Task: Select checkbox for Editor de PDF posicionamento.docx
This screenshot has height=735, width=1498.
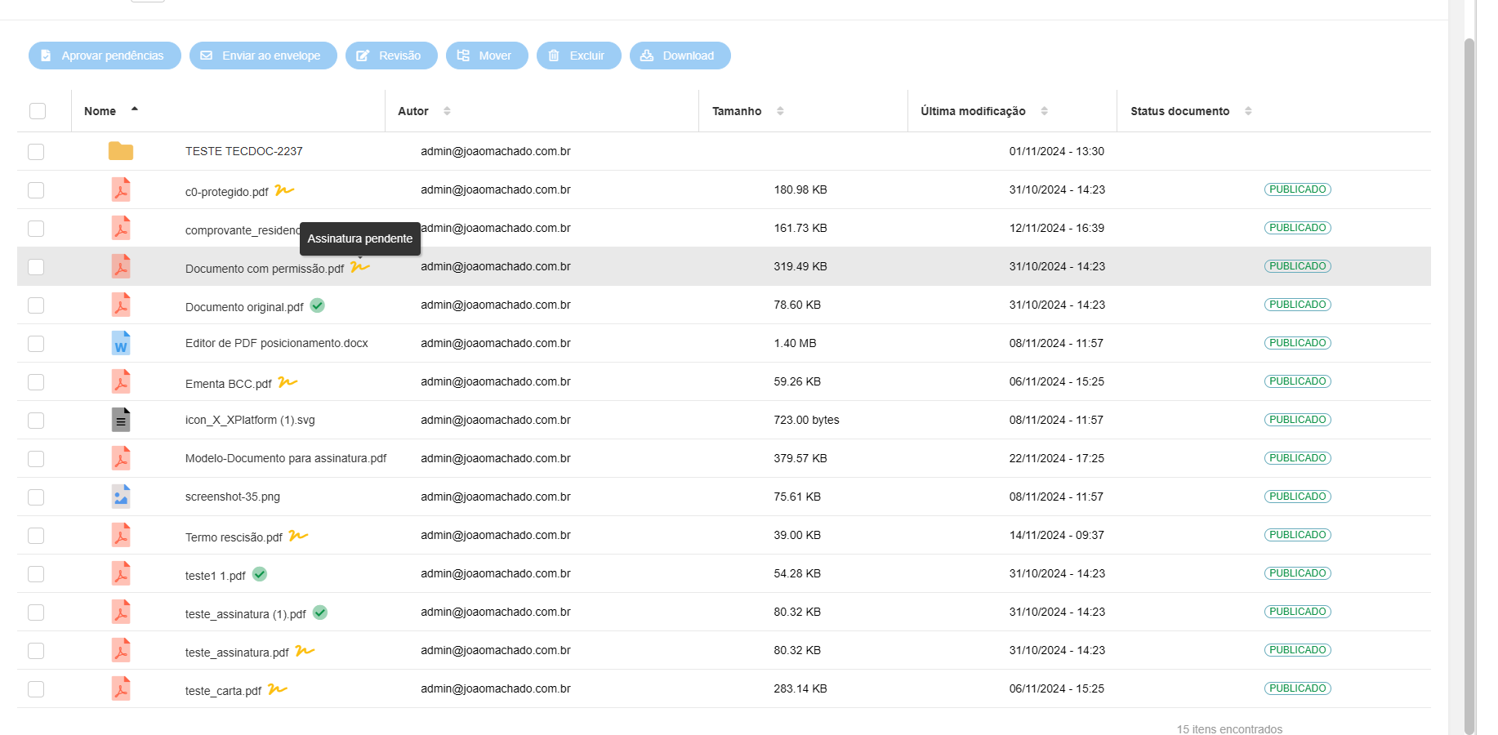Action: 36,344
